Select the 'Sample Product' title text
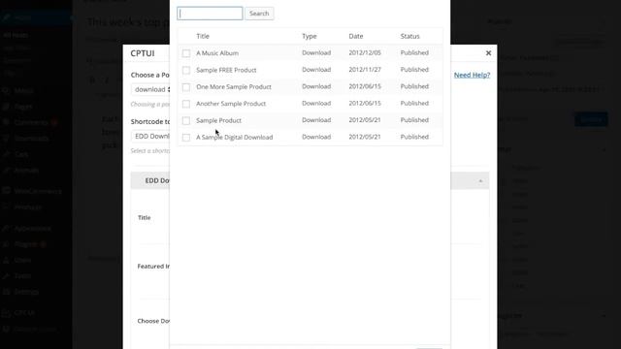 tap(218, 120)
